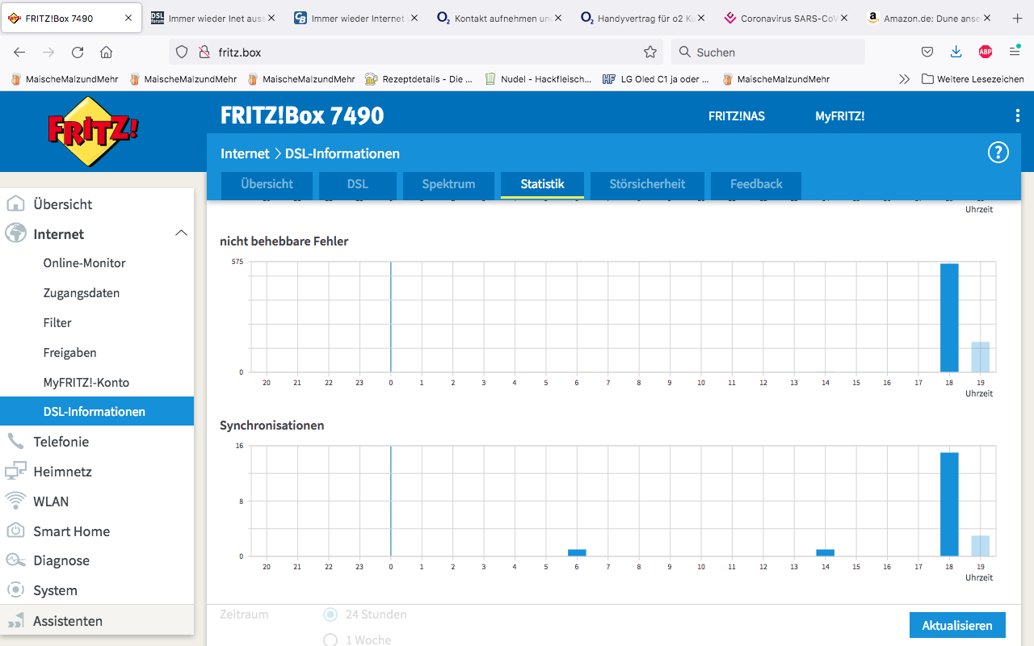
Task: Click the Heimnetz network icon
Action: [x=15, y=472]
